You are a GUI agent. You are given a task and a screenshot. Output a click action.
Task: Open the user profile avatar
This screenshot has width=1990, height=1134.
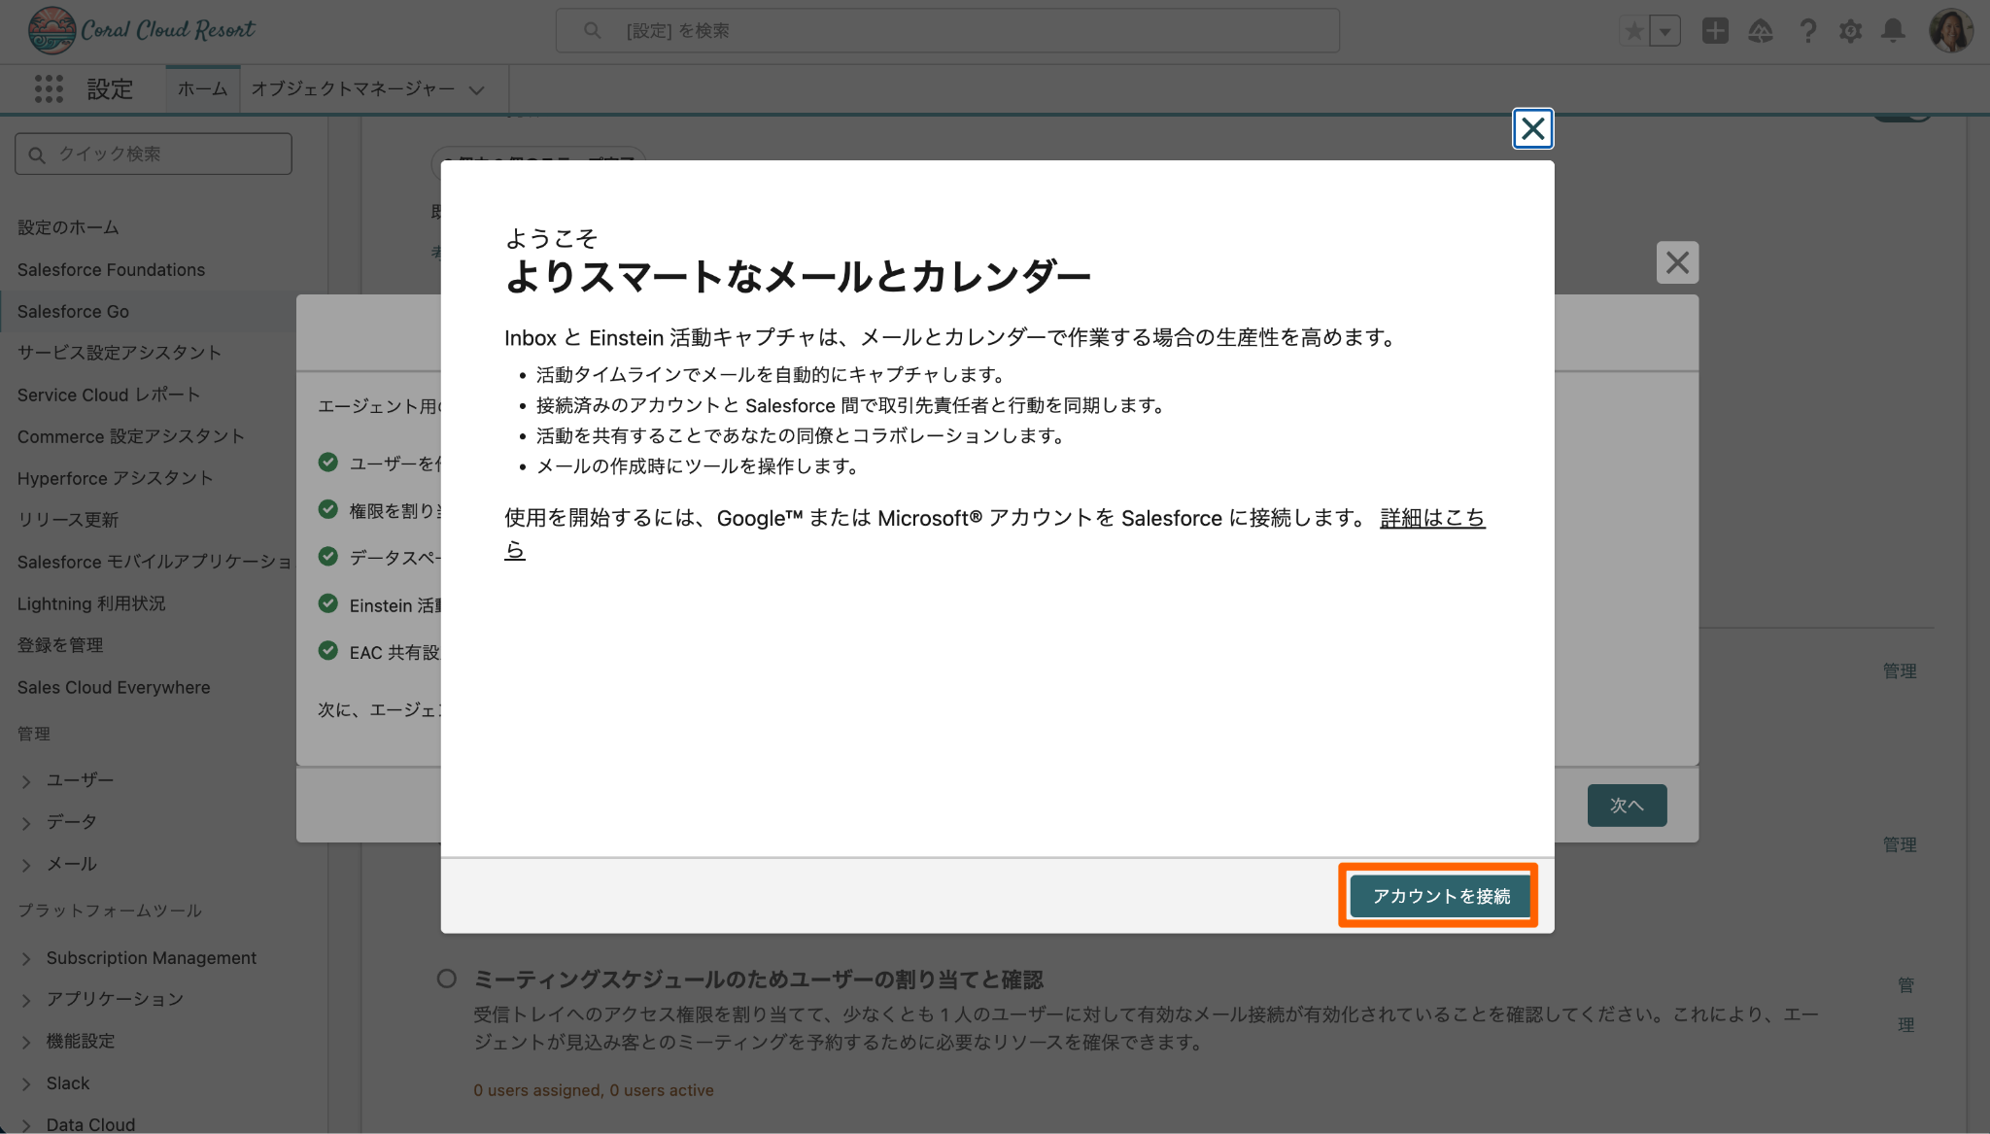coord(1949,31)
